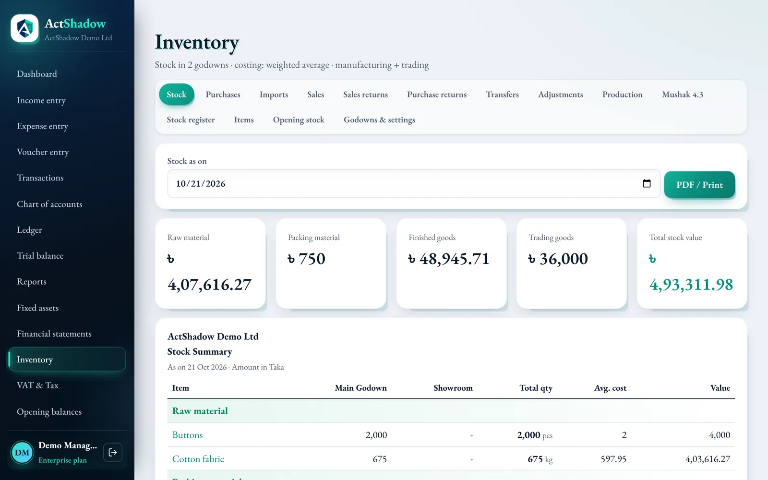Click the DM user avatar
The width and height of the screenshot is (768, 480).
pyautogui.click(x=22, y=452)
